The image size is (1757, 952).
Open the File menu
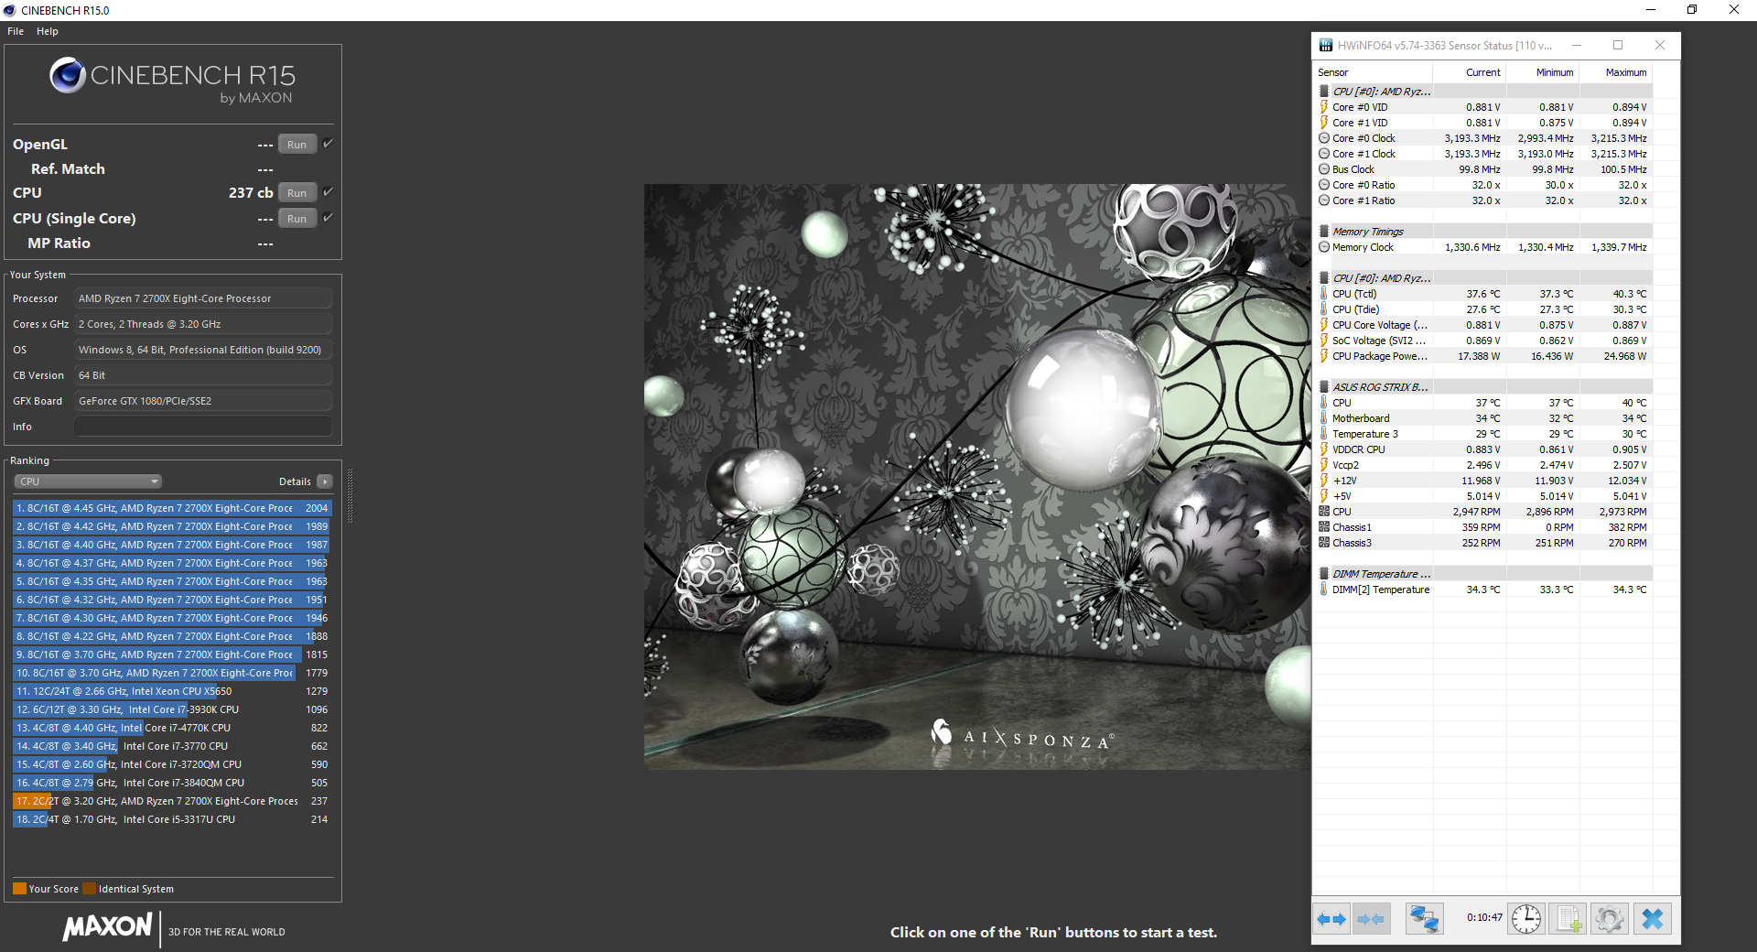[16, 31]
